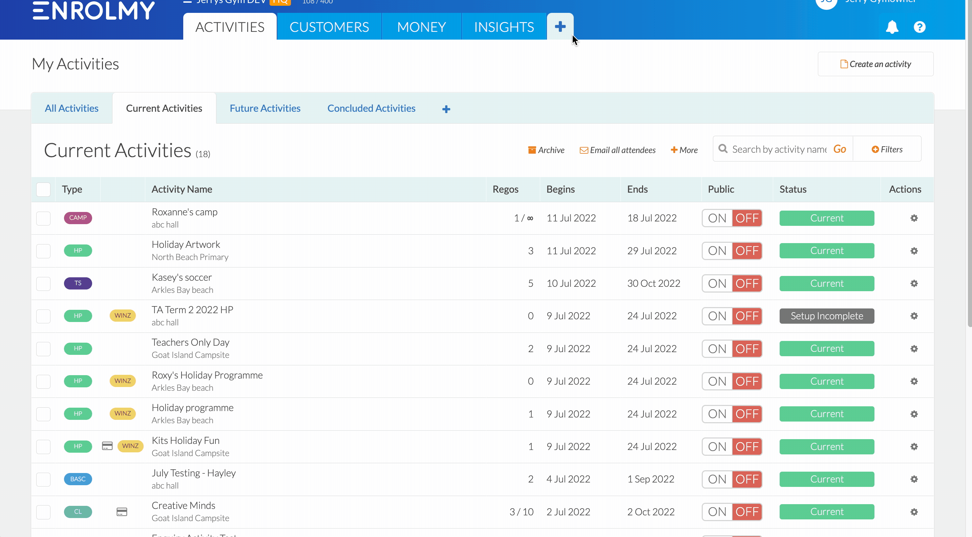This screenshot has width=972, height=537.
Task: Open actions gear for TA Term 2 2022 HP
Action: (x=914, y=316)
